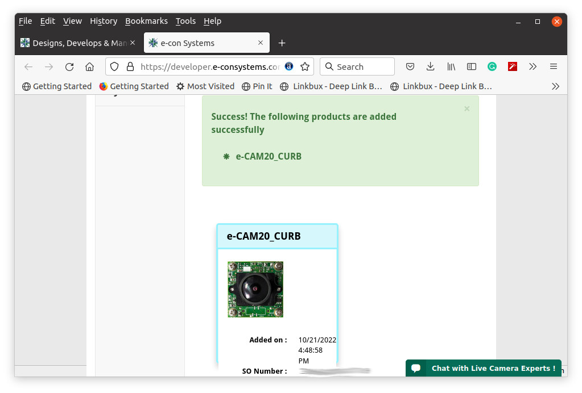Open the Pin It bookmark

[257, 86]
